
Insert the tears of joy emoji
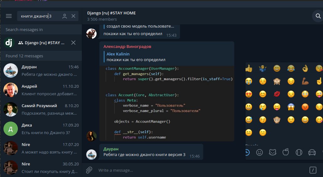point(291,68)
